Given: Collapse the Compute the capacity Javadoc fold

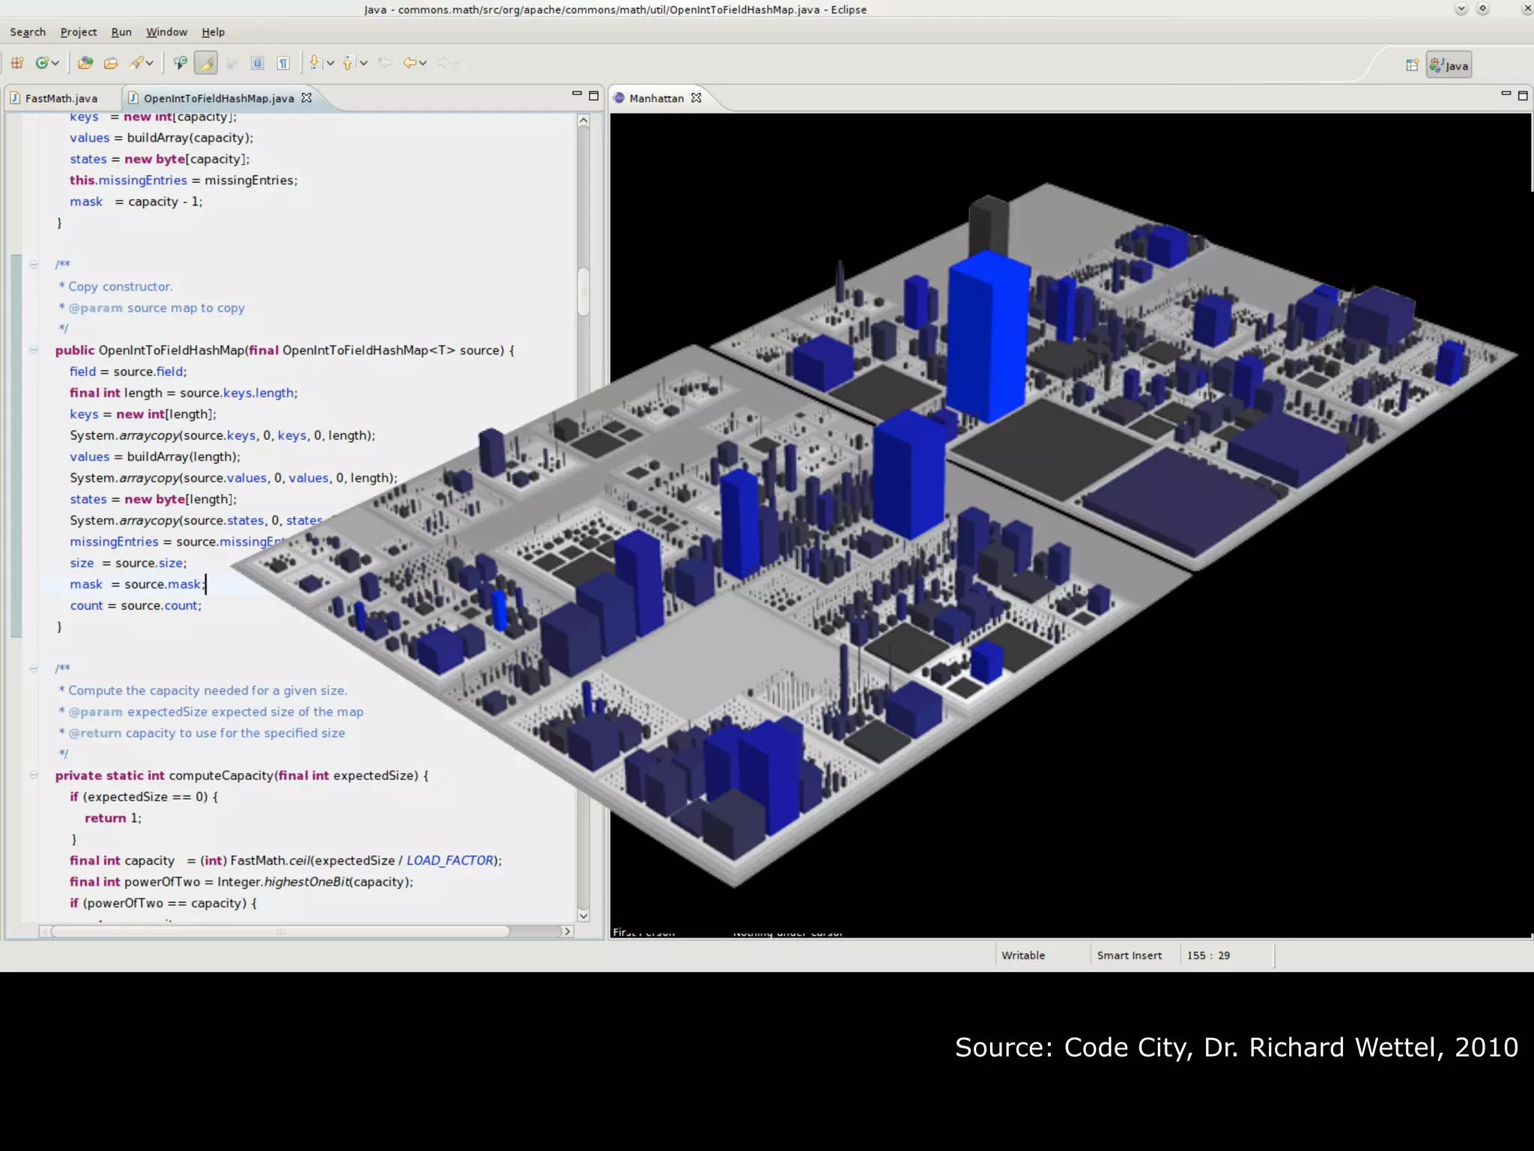Looking at the screenshot, I should [x=34, y=668].
